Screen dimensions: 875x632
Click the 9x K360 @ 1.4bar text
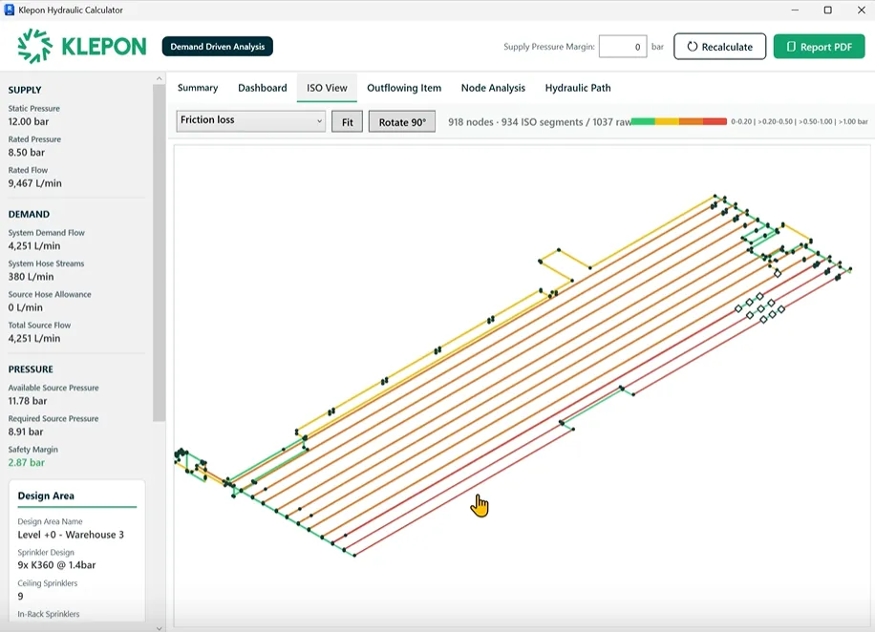tap(56, 565)
